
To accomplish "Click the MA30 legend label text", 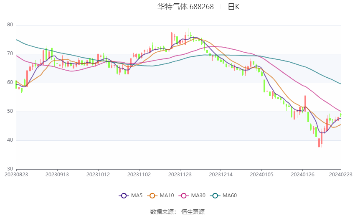I will (x=198, y=196).
